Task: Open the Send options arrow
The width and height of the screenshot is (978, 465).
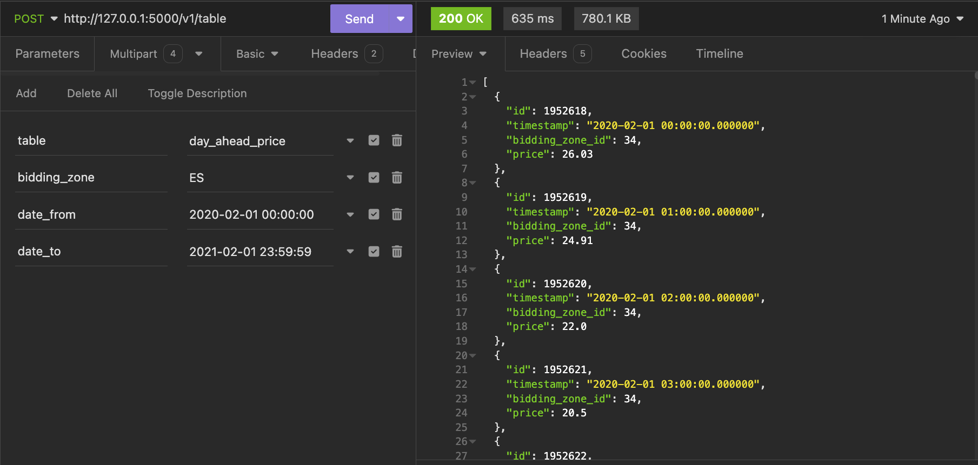Action: point(401,19)
